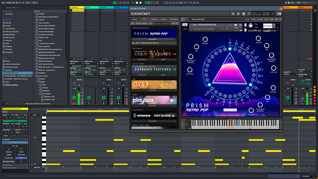Open Kontakt workspace layout icon

pyautogui.click(x=244, y=14)
